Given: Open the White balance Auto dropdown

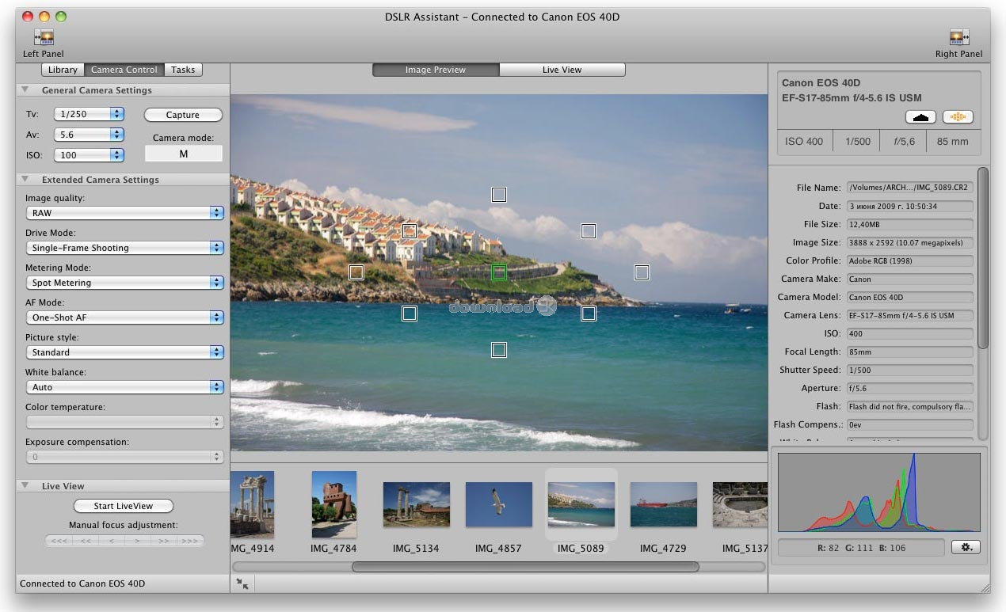Looking at the screenshot, I should click(124, 387).
